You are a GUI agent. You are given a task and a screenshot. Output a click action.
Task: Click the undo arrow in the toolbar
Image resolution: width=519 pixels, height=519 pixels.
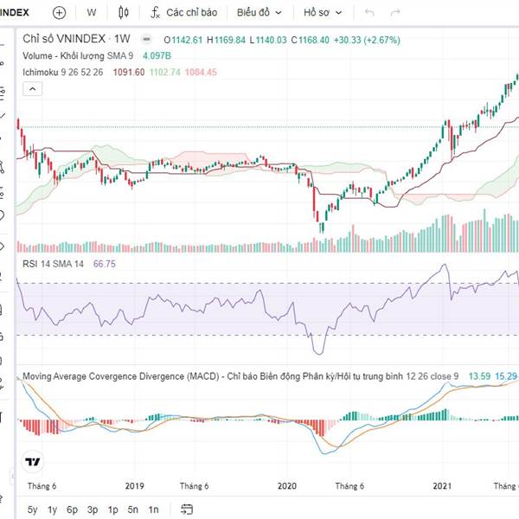(369, 13)
